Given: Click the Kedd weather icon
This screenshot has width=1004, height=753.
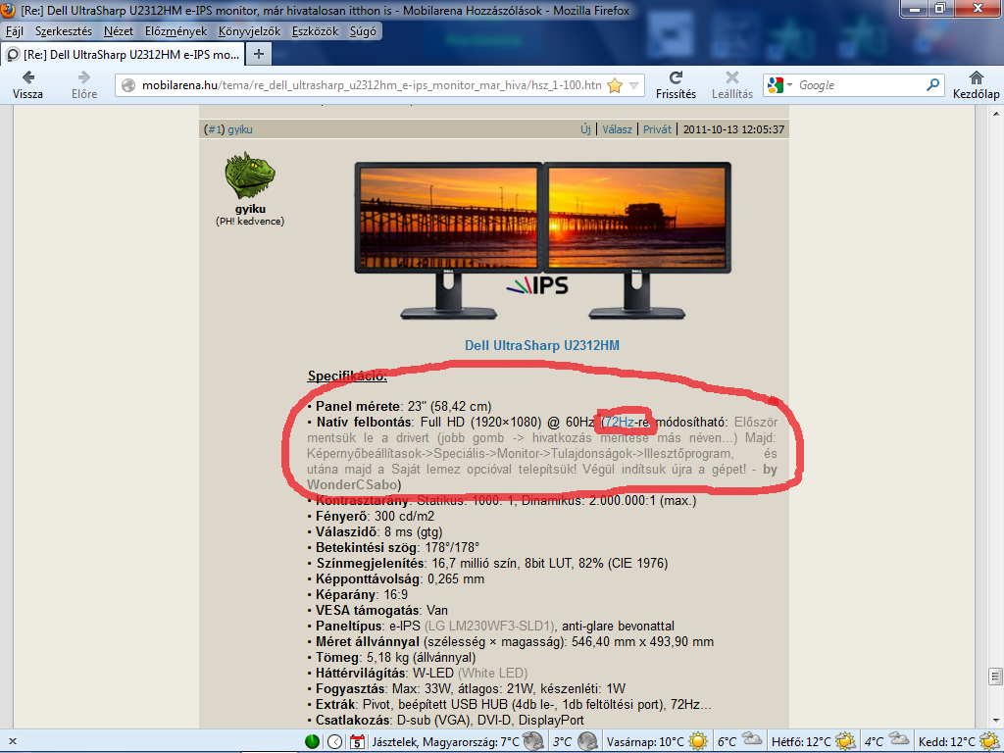Looking at the screenshot, I should click(990, 741).
